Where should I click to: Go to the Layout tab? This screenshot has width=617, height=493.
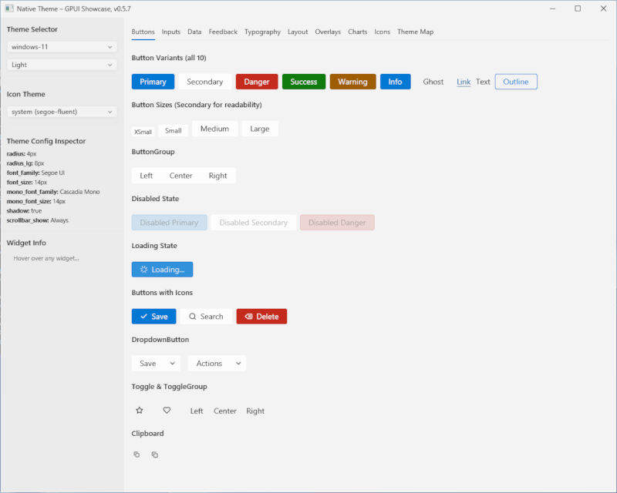tap(298, 32)
